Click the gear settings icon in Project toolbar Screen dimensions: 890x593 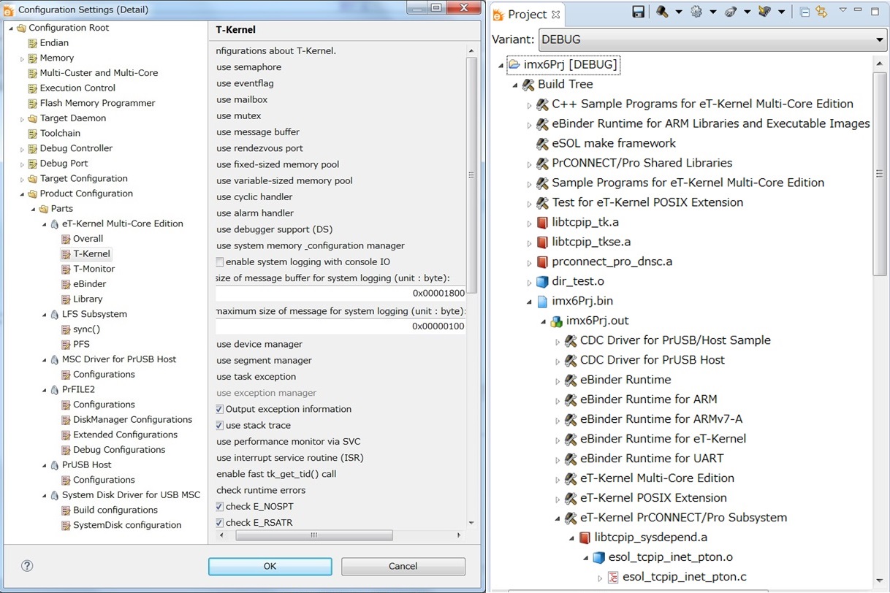696,12
